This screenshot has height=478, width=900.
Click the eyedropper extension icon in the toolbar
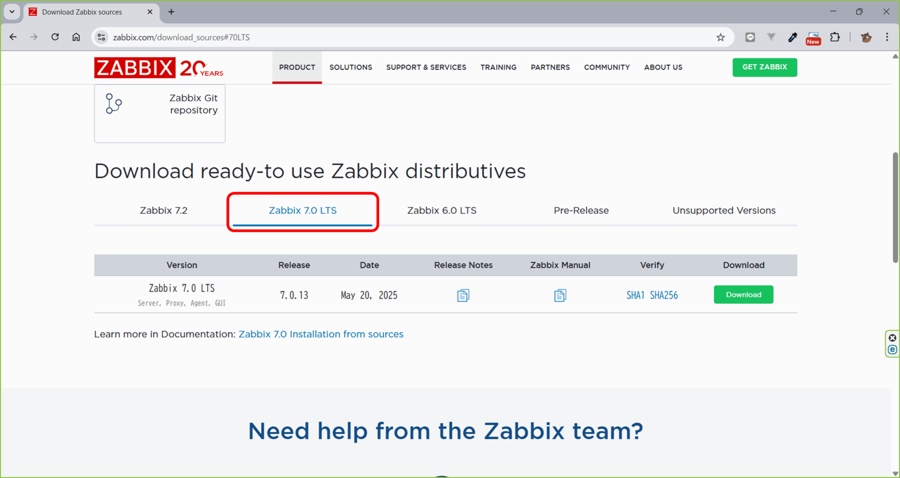click(x=792, y=37)
